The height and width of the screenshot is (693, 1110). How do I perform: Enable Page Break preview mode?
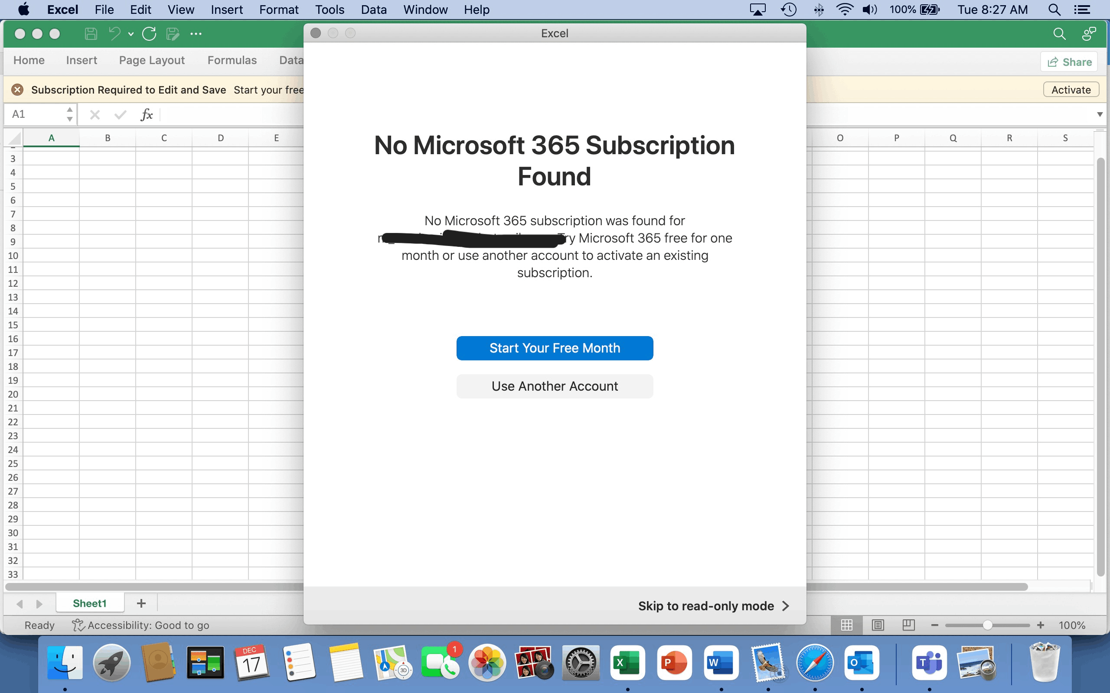(x=909, y=625)
